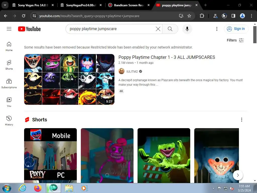257x193 pixels.
Task: Open Chrome Labs flask icon
Action: pyautogui.click(x=215, y=16)
